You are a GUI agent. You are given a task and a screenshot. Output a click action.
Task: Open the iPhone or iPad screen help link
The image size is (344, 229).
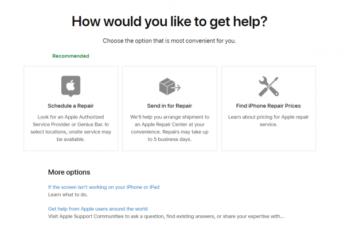(104, 187)
